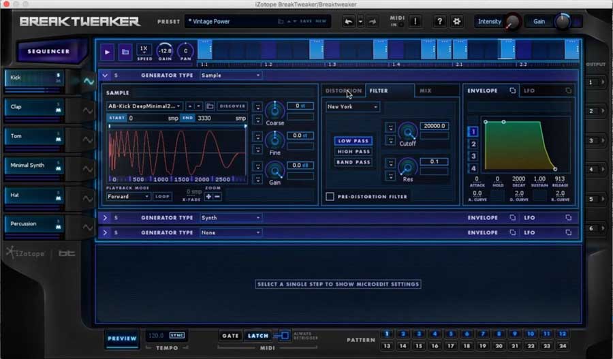
Task: Mute the Minimal Synth track
Action: pyautogui.click(x=59, y=168)
